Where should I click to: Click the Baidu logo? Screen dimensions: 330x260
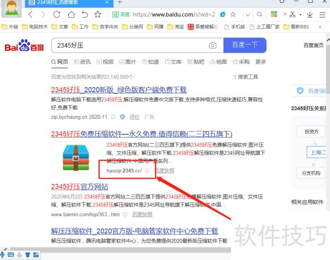pyautogui.click(x=24, y=45)
